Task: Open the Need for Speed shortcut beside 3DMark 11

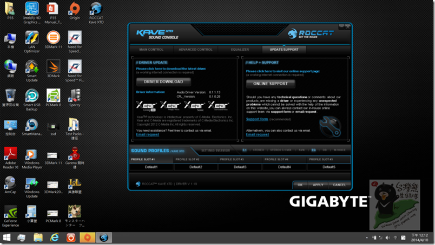Action: pyautogui.click(x=75, y=42)
